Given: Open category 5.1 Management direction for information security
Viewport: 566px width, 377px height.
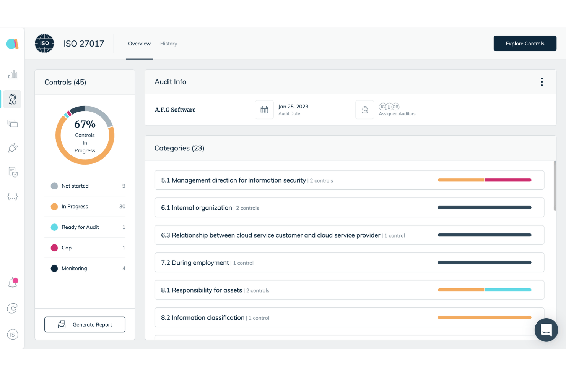Looking at the screenshot, I should pyautogui.click(x=349, y=180).
